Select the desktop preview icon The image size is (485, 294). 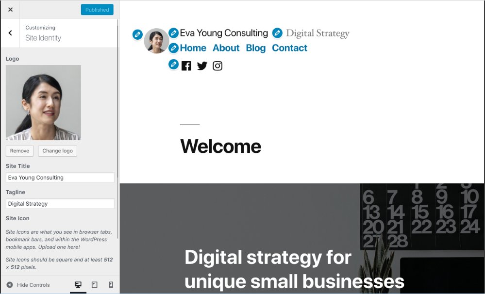[78, 285]
